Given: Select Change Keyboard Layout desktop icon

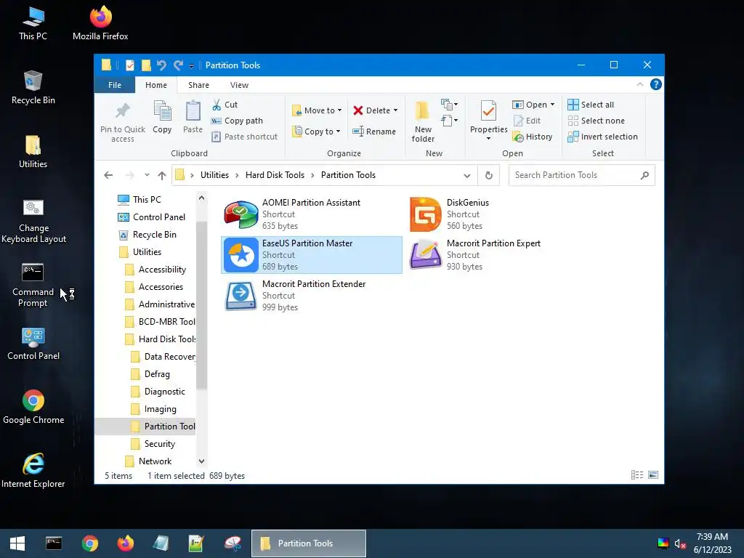Looking at the screenshot, I should pos(33,221).
